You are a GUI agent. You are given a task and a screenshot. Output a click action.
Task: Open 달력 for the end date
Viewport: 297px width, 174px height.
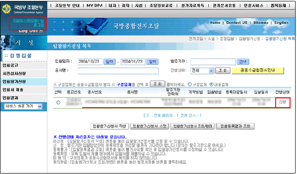153,62
